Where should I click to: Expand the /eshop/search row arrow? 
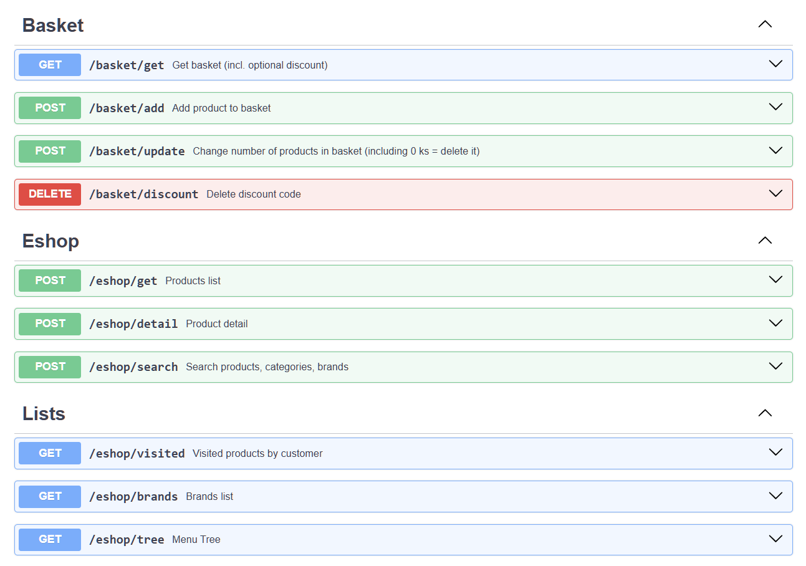pyautogui.click(x=775, y=367)
